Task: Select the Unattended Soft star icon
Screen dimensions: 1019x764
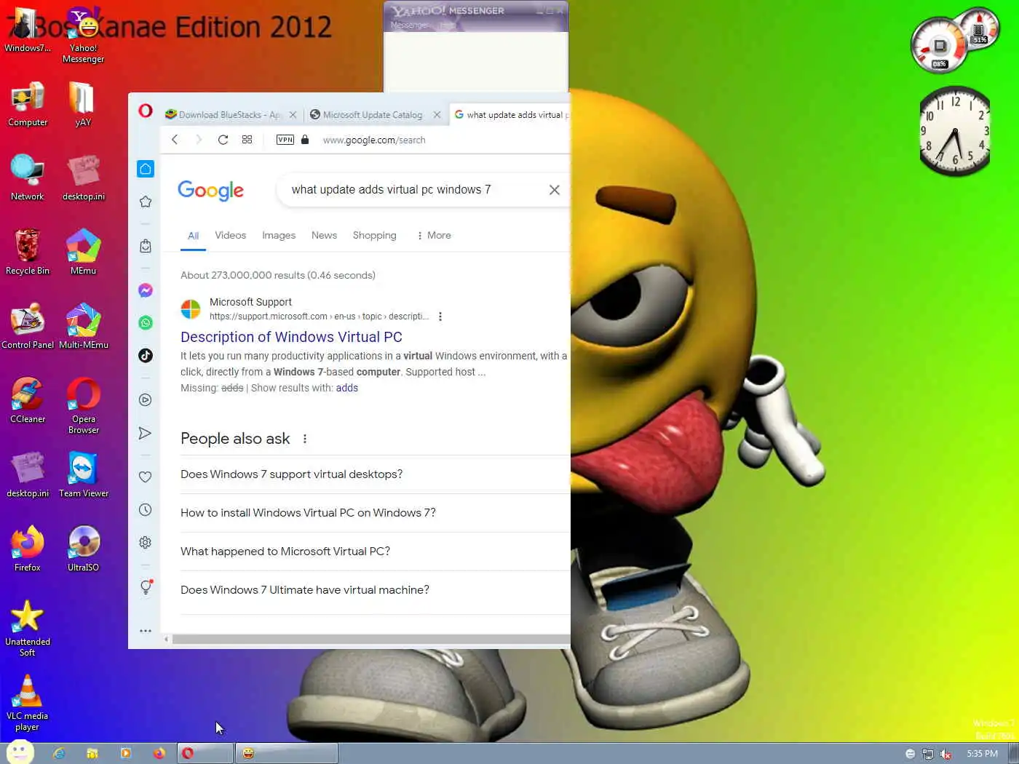Action: (x=27, y=628)
